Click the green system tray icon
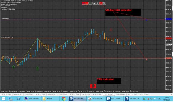173x108 pixels. click(x=144, y=99)
